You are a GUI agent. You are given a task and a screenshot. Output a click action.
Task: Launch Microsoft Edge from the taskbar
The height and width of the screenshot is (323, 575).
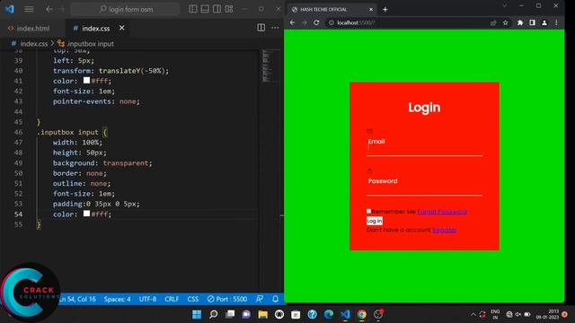point(329,314)
